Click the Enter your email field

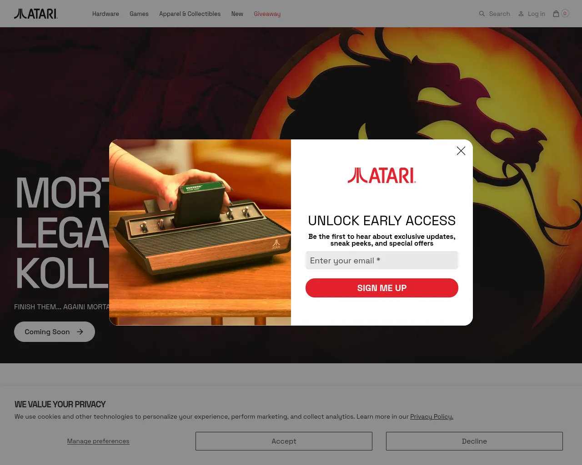tap(382, 260)
